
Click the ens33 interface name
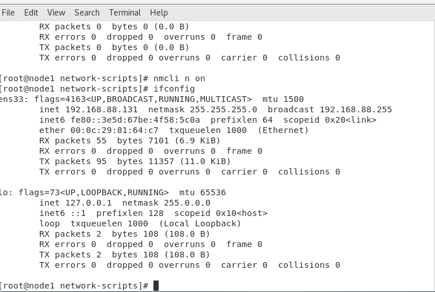pos(12,99)
